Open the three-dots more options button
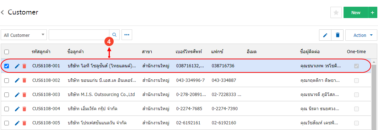This screenshot has height=130, width=378. tap(127, 35)
